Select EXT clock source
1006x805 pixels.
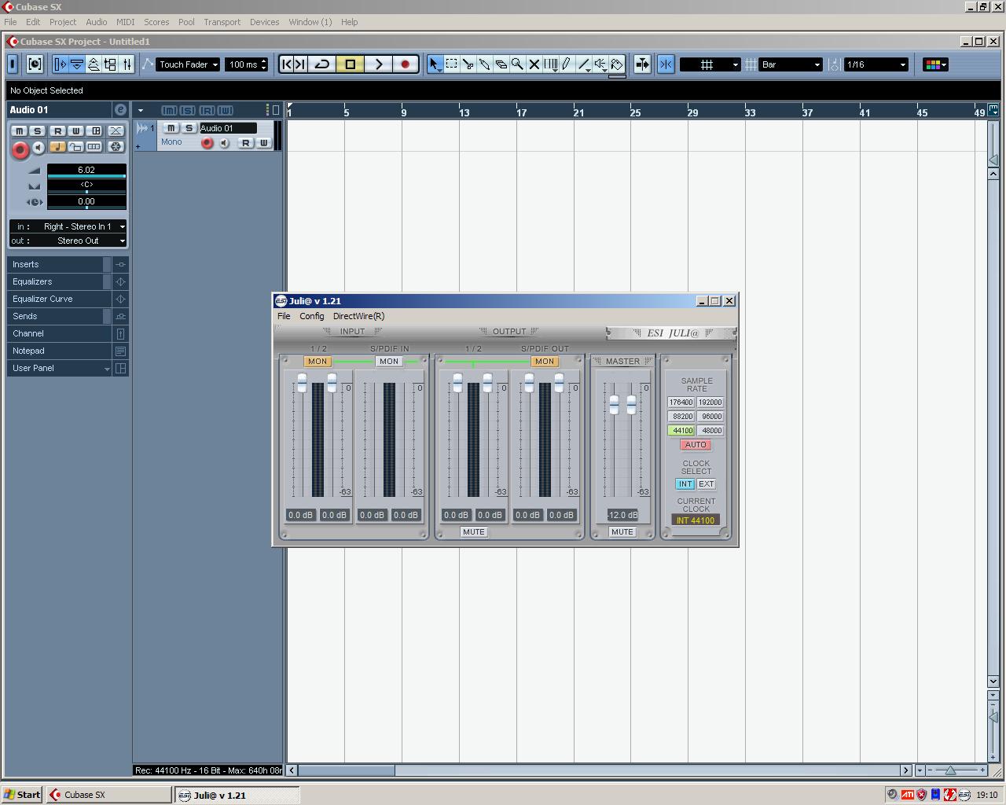click(x=707, y=484)
